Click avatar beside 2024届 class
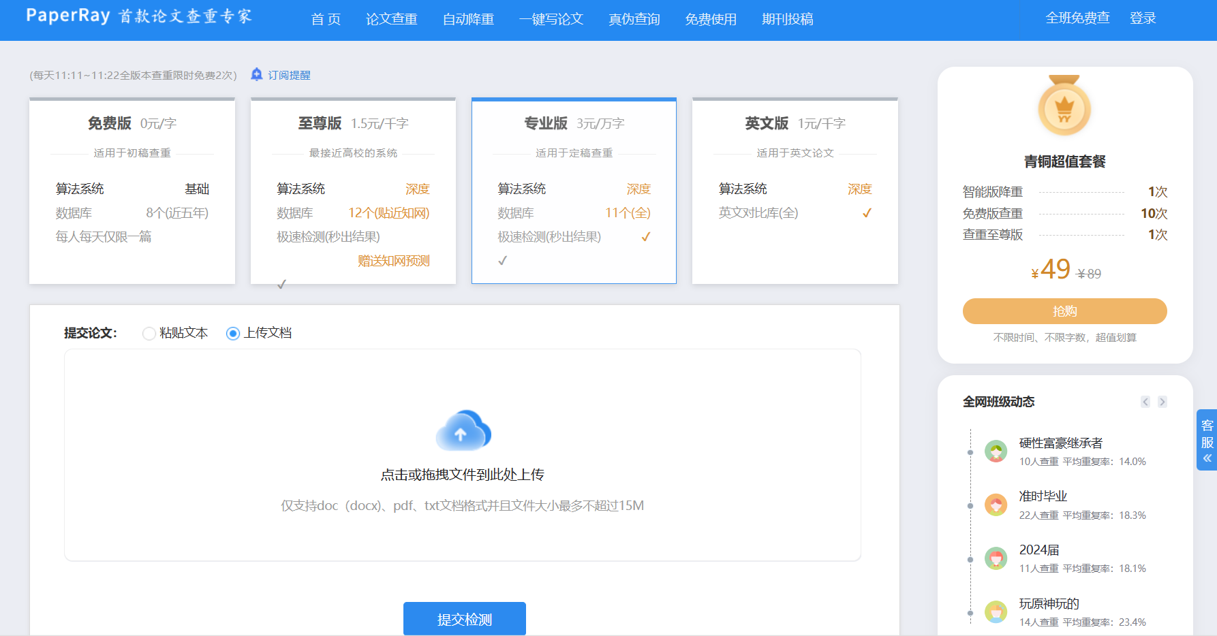This screenshot has width=1217, height=636. tap(996, 558)
